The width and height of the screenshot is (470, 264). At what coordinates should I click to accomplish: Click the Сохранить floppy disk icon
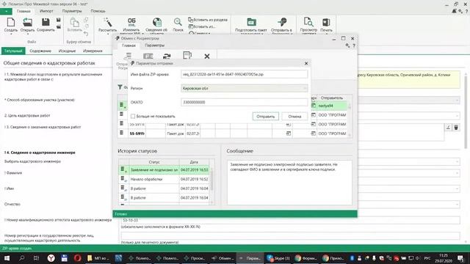point(46,23)
